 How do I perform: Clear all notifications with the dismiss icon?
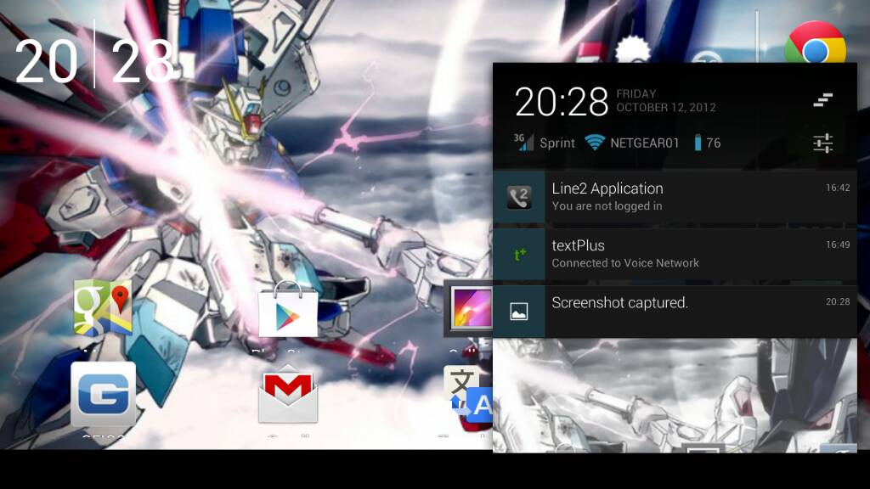click(x=822, y=100)
